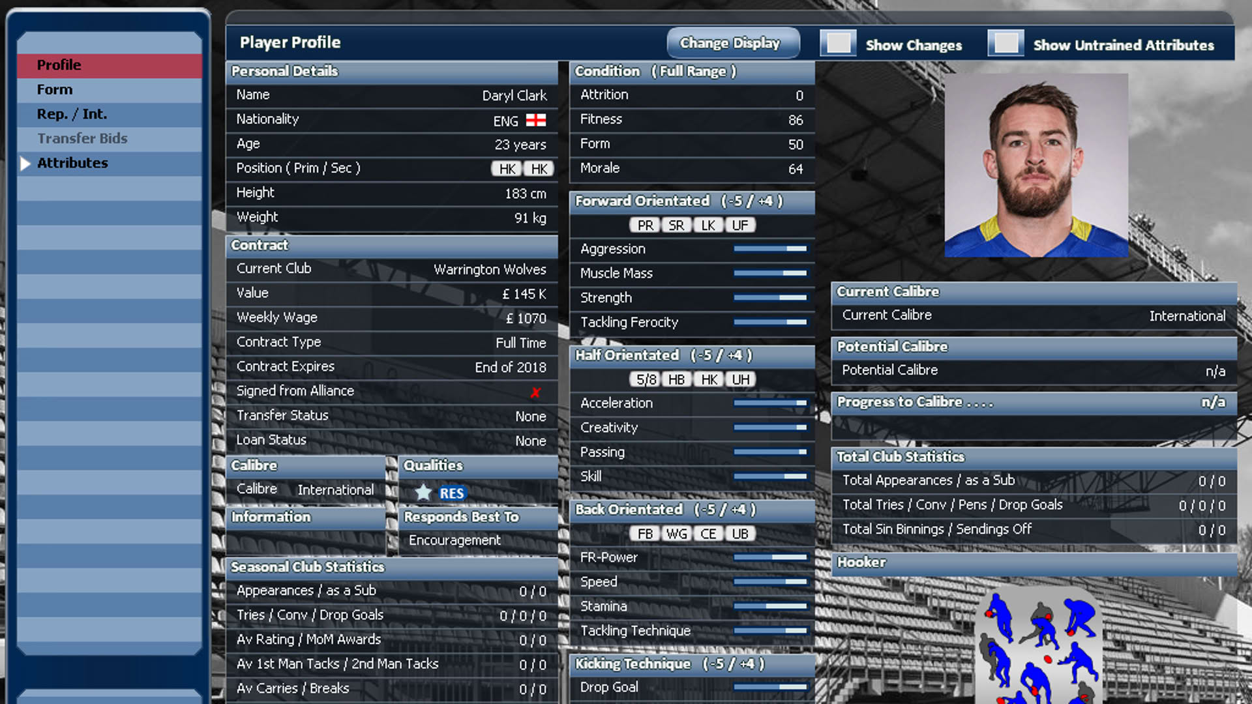Expand the Attributes arrow in sidebar
The image size is (1252, 704).
[25, 163]
